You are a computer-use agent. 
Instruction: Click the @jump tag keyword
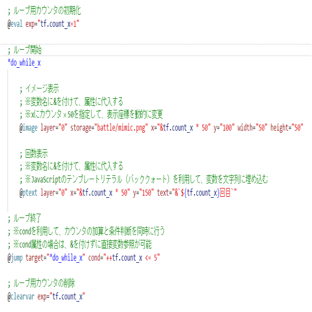(15, 258)
